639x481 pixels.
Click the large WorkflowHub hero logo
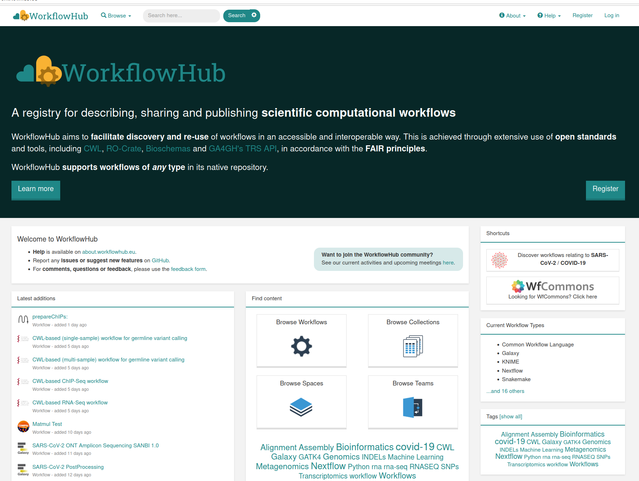coord(121,71)
